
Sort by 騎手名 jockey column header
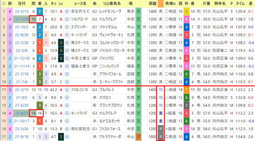(x=220, y=4)
